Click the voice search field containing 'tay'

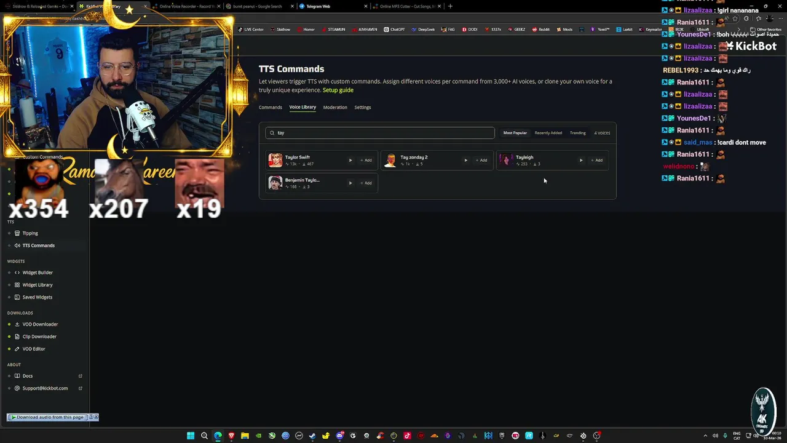click(x=380, y=133)
